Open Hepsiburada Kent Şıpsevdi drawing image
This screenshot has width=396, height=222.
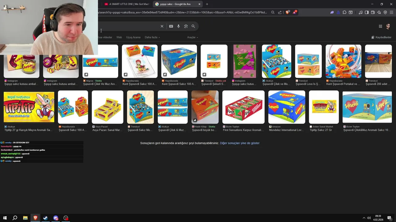pyautogui.click(x=140, y=61)
